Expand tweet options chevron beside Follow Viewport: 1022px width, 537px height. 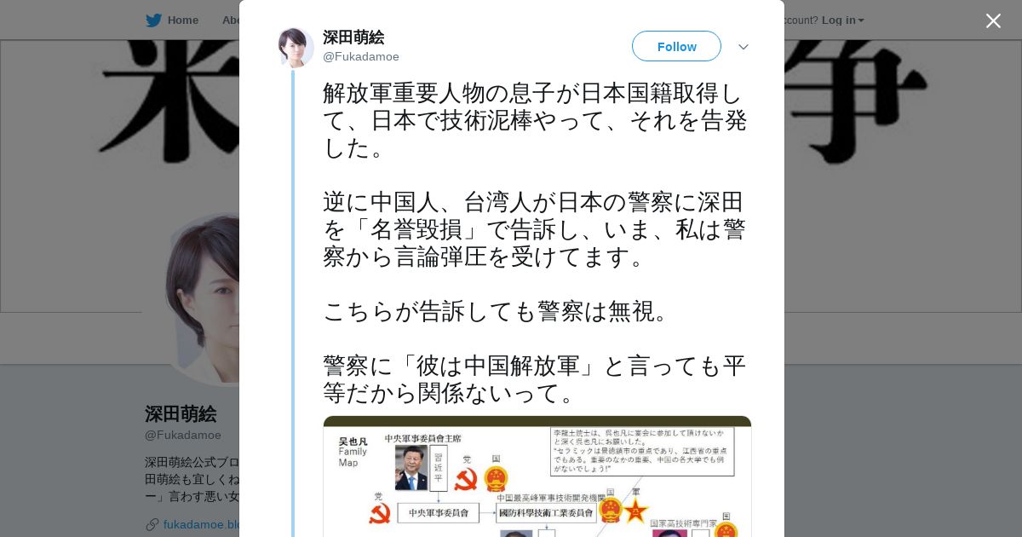pyautogui.click(x=744, y=47)
